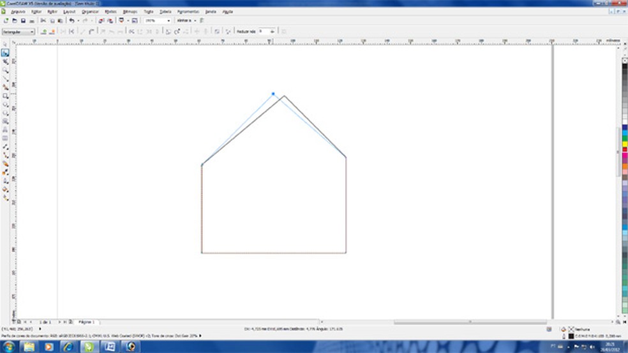
Task: Click the Print toolbar icon
Action: coord(32,20)
